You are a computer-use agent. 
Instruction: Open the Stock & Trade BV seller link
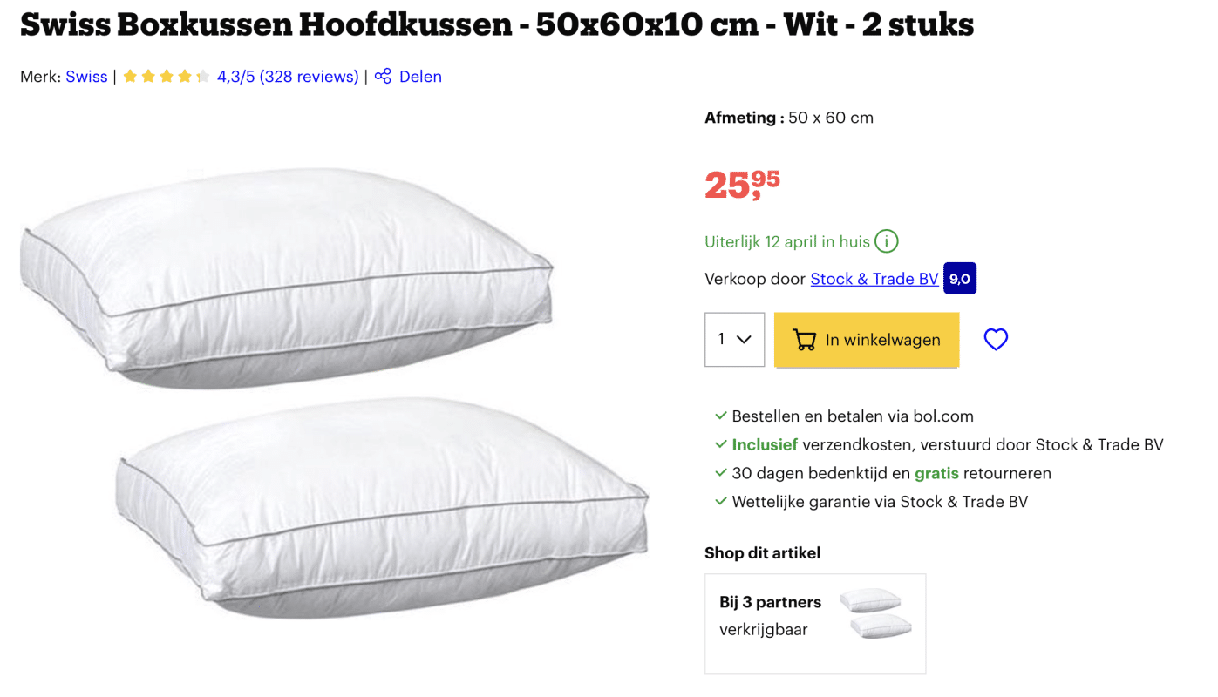[x=874, y=279]
